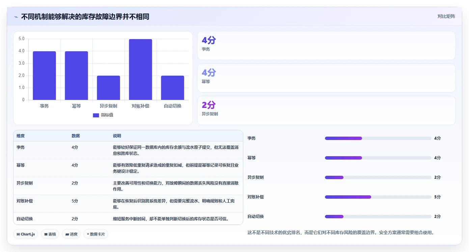This screenshot has height=252, width=469.
Task: Select the 幂等 cell in the table
Action: coord(21,165)
